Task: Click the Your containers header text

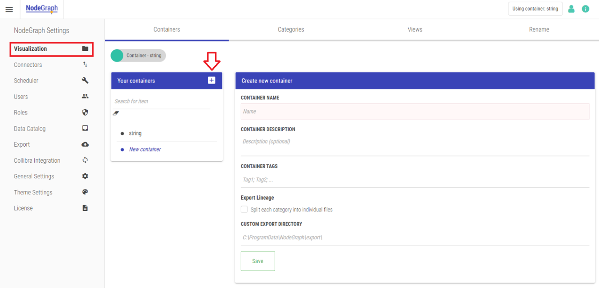Action: click(x=136, y=81)
